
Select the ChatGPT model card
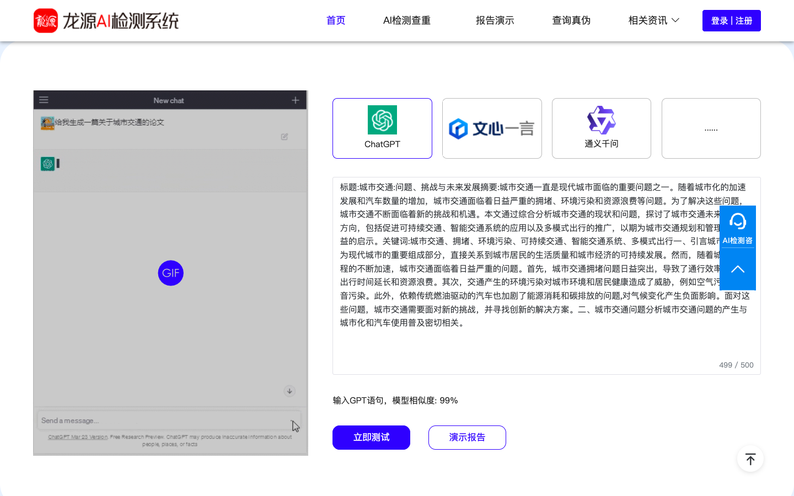point(382,128)
